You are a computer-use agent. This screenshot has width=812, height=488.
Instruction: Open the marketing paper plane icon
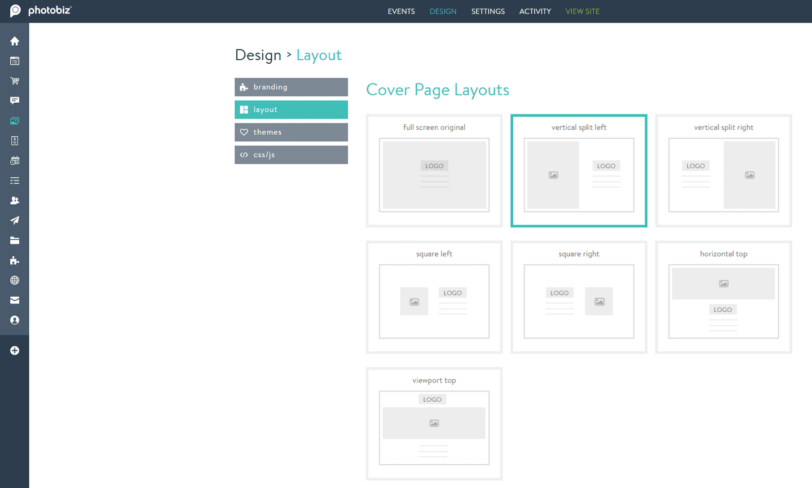tap(15, 220)
